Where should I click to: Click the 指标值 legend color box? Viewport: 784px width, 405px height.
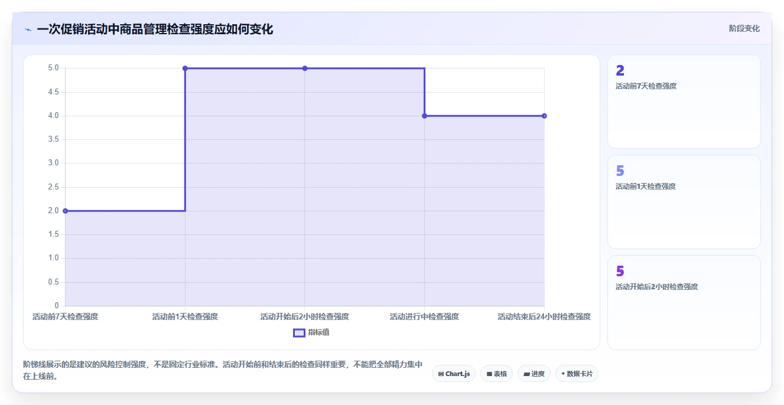[x=299, y=332]
